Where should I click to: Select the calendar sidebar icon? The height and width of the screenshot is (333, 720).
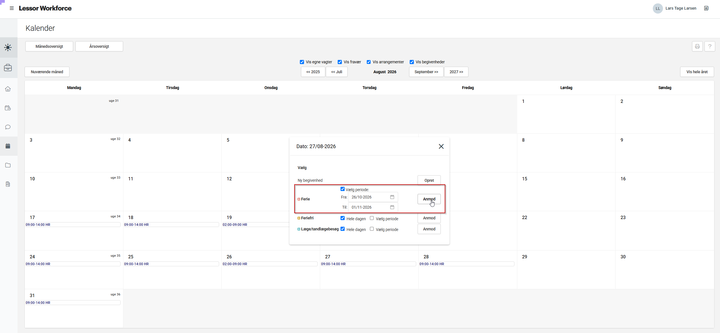tap(8, 146)
